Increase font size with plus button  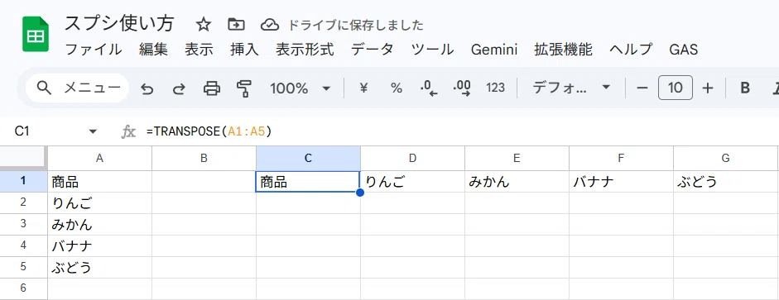click(708, 88)
